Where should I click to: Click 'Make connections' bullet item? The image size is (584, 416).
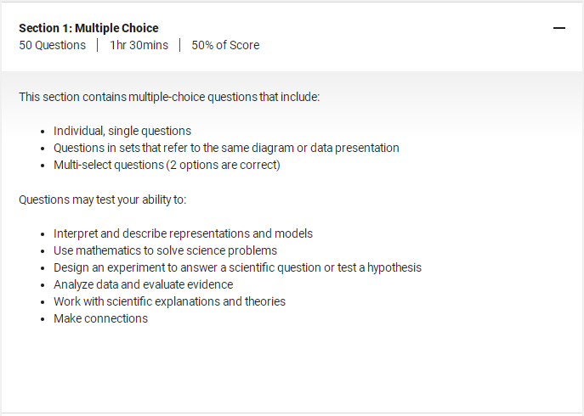coord(100,318)
